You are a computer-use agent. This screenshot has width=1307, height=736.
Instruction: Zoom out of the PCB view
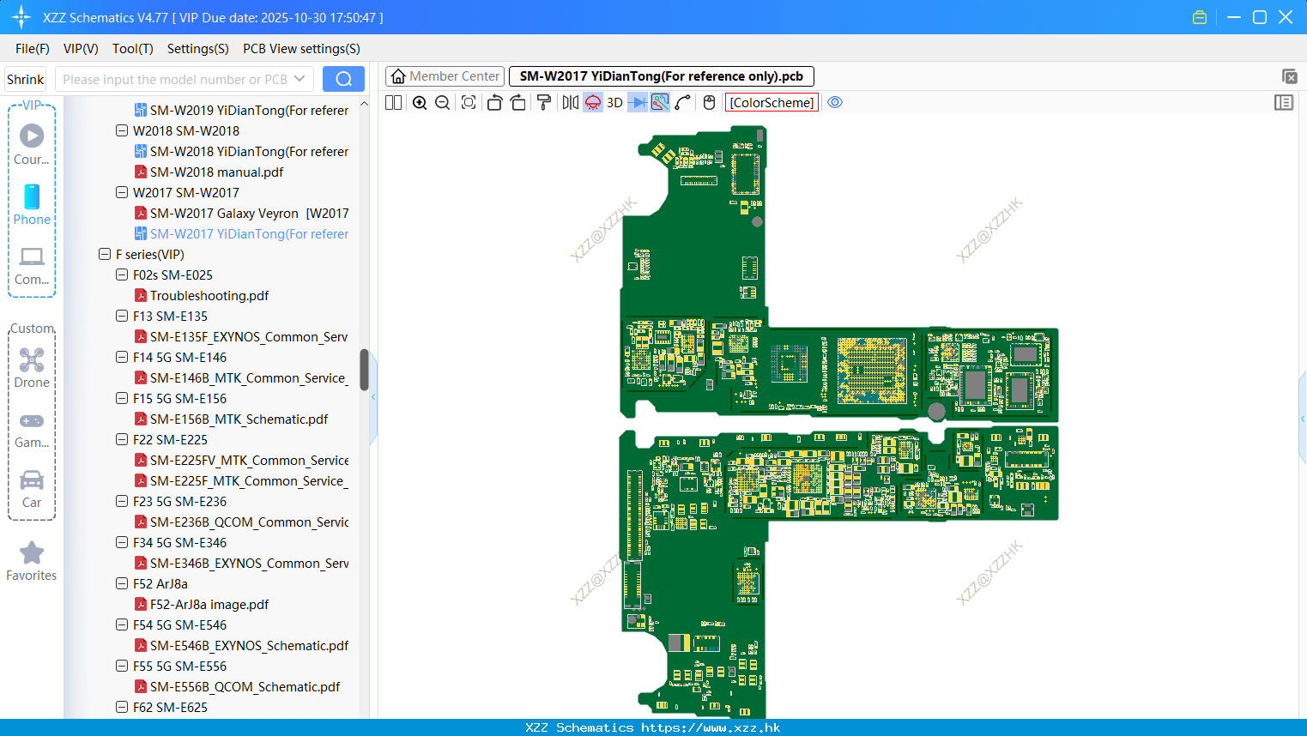(442, 102)
